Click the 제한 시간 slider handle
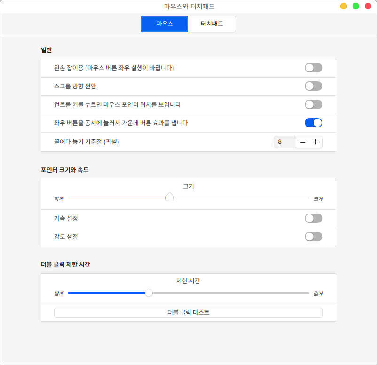 tap(149, 293)
